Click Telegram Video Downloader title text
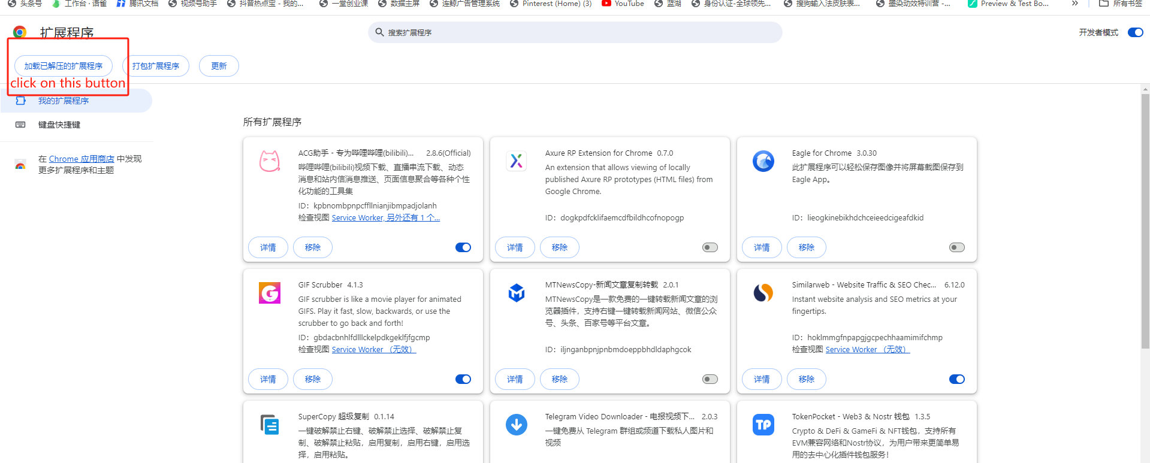The height and width of the screenshot is (463, 1150). (x=620, y=417)
